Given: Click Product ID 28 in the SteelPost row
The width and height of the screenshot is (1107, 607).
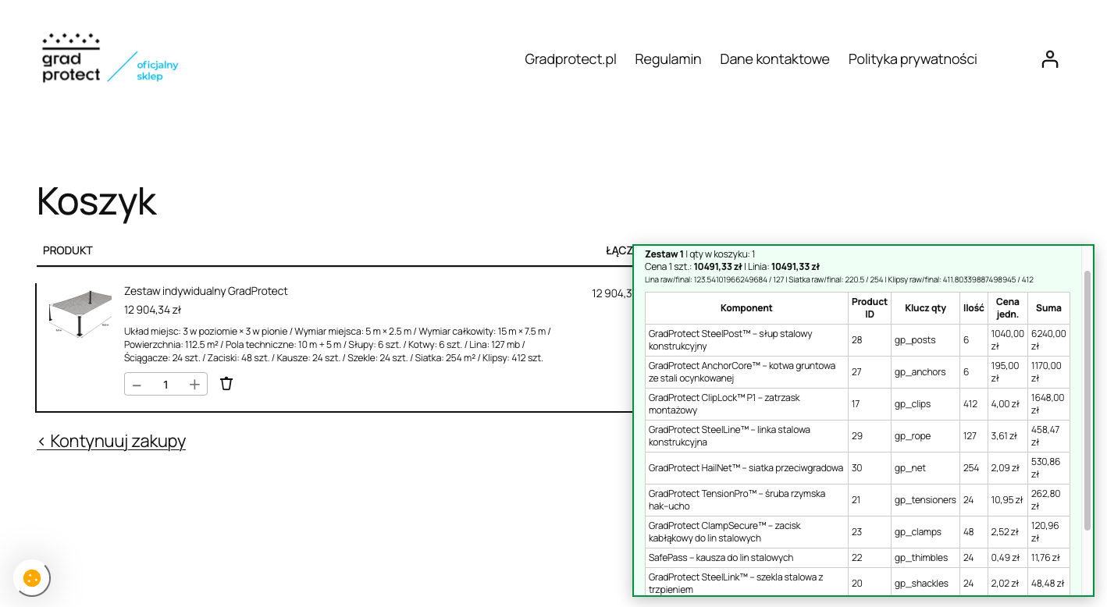Looking at the screenshot, I should (x=870, y=340).
